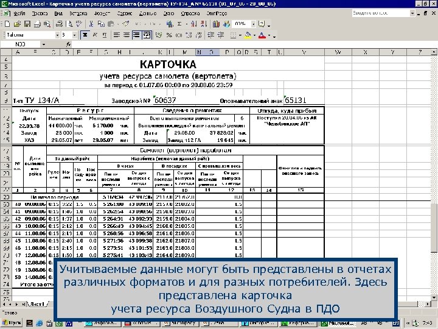The height and width of the screenshot is (329, 438).
Task: Open the OmniPage menu
Action: tap(217, 13)
